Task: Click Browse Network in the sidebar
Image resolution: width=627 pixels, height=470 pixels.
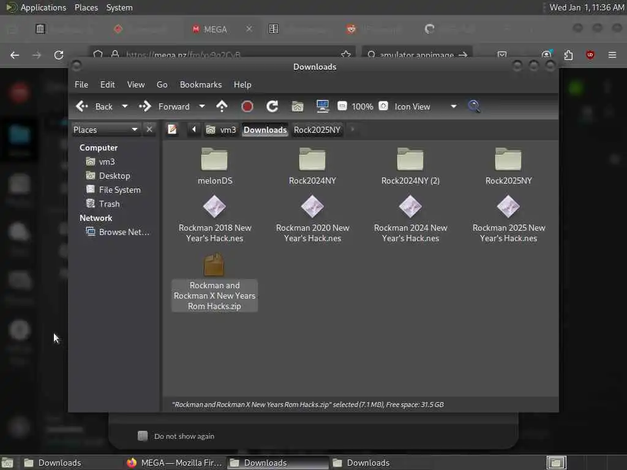Action: coord(118,232)
